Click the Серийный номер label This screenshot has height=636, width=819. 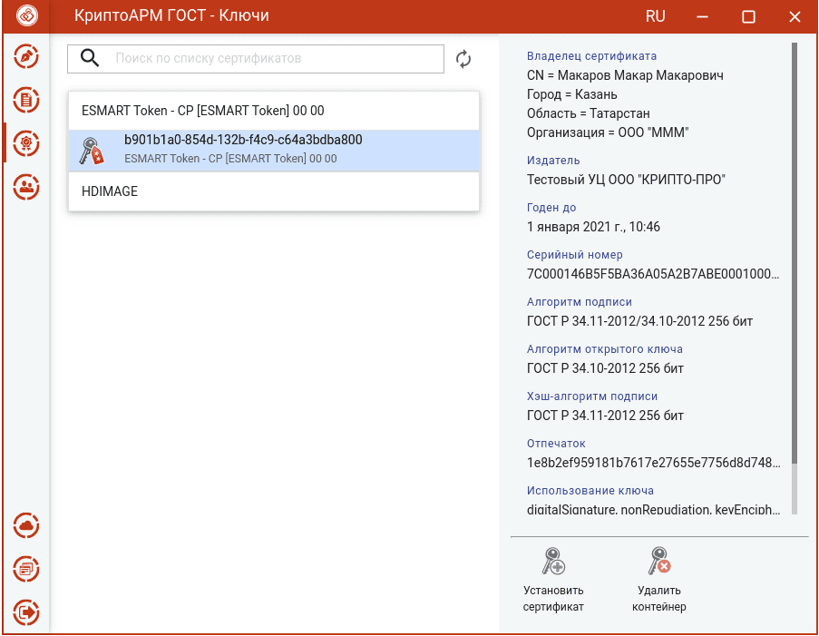574,255
